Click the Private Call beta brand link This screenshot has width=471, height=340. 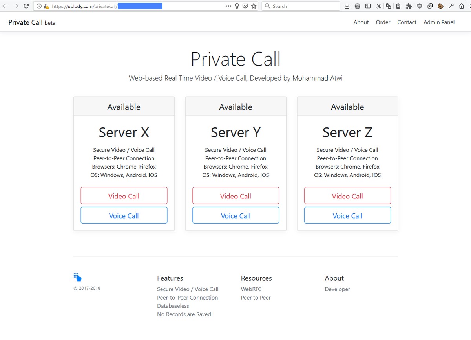(32, 22)
